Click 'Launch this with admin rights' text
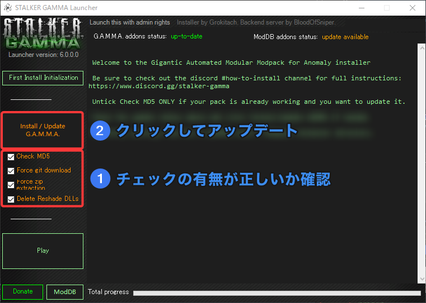The image size is (426, 303). 130,22
